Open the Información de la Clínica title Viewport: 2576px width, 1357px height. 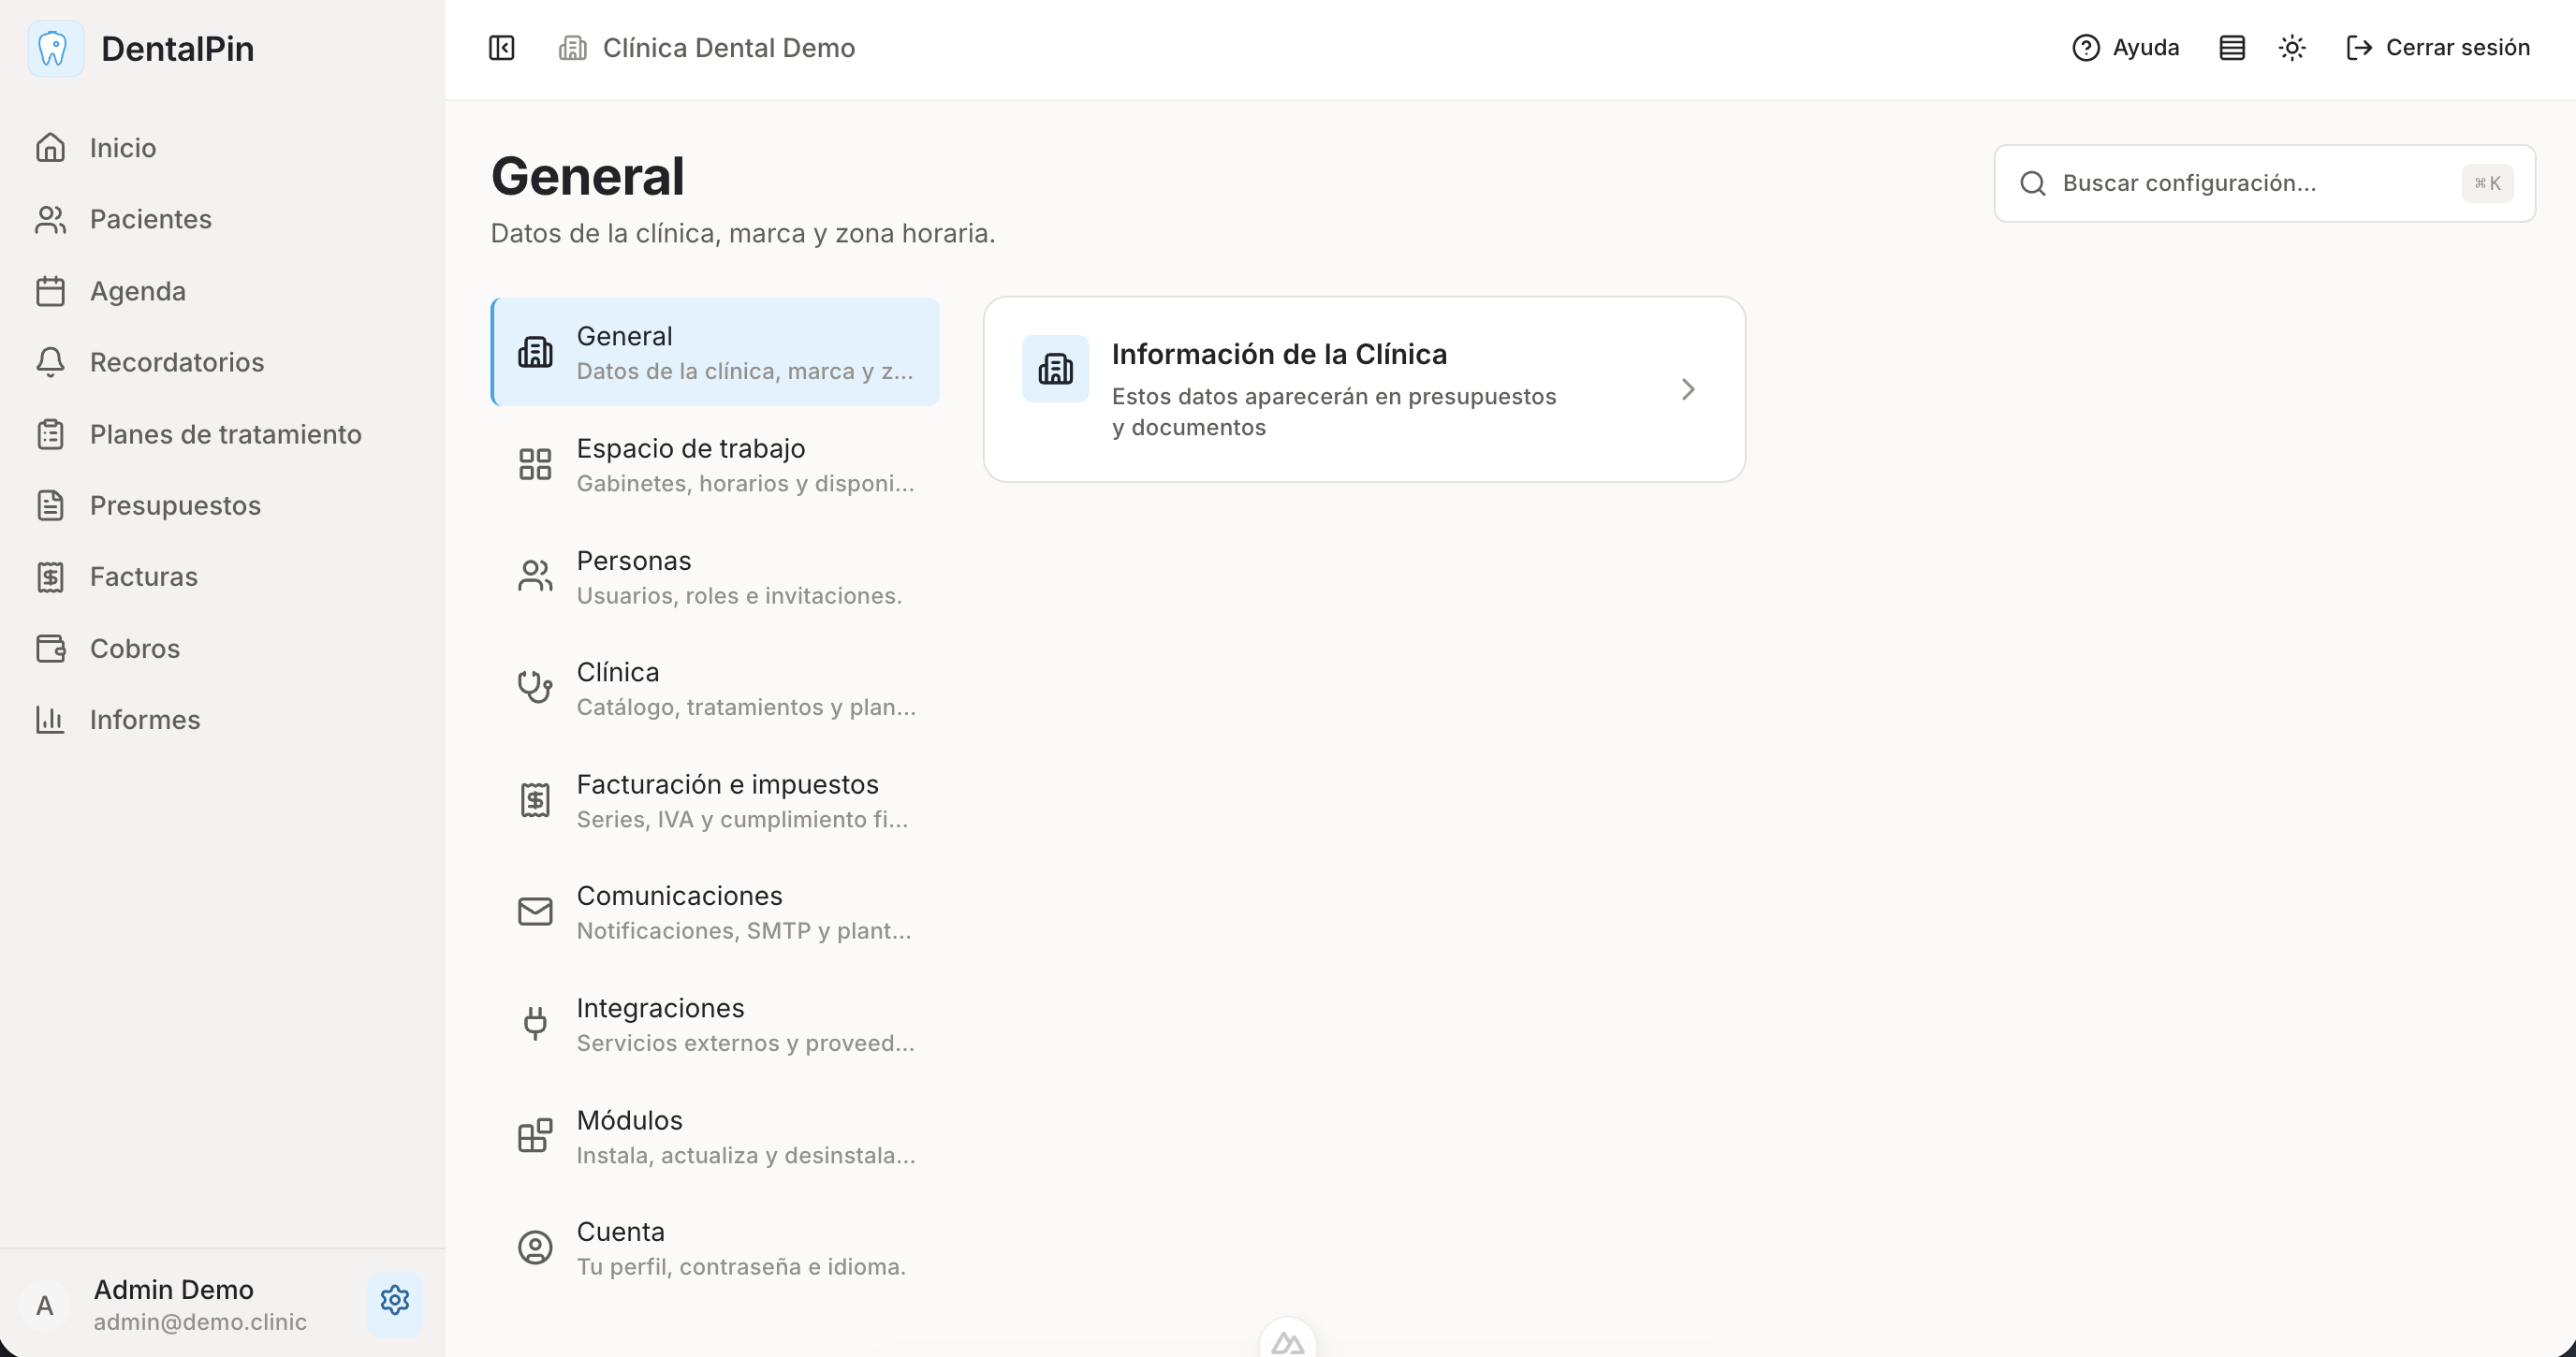1279,354
